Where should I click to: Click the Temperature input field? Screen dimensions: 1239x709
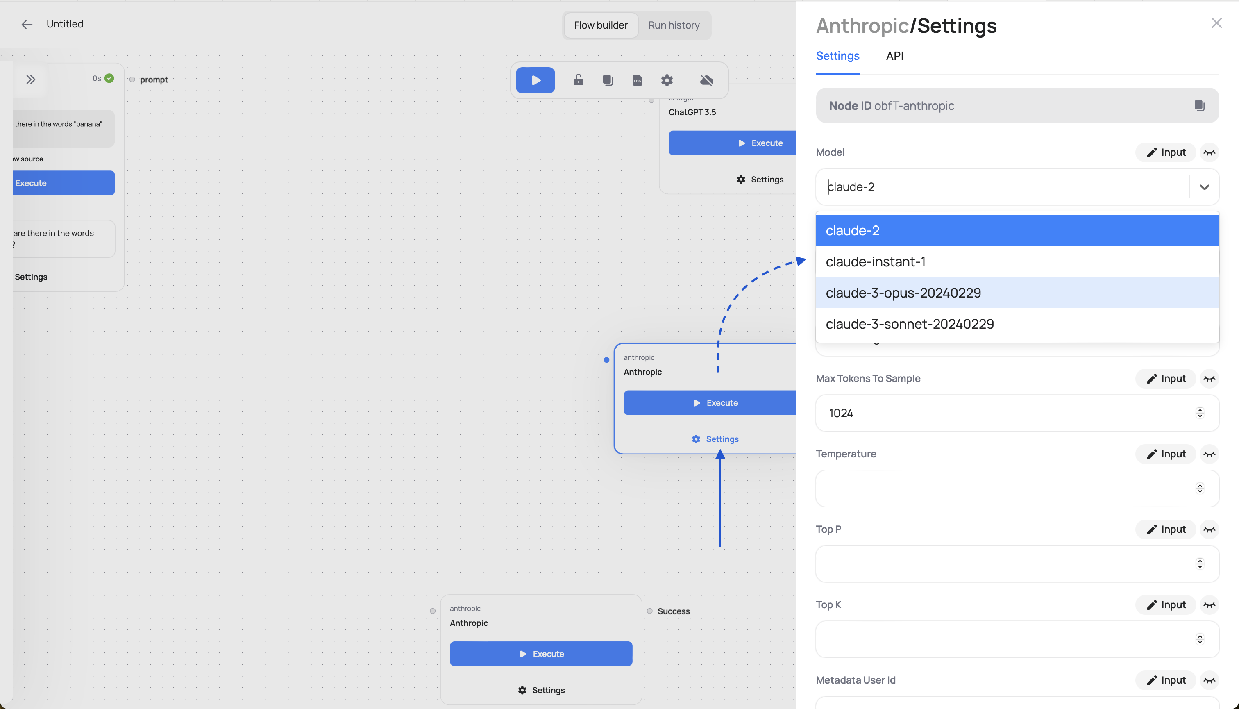1017,489
